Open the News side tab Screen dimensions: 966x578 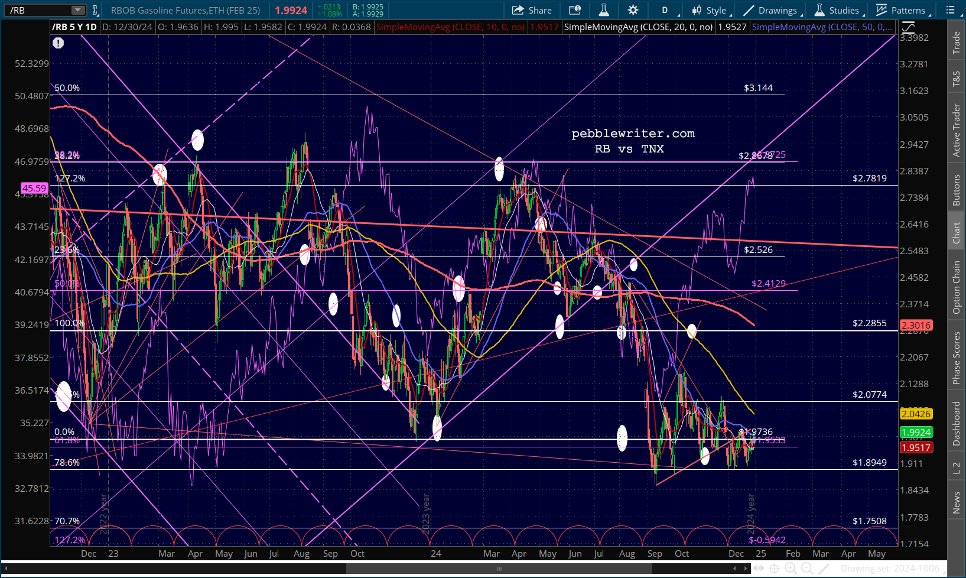[956, 503]
